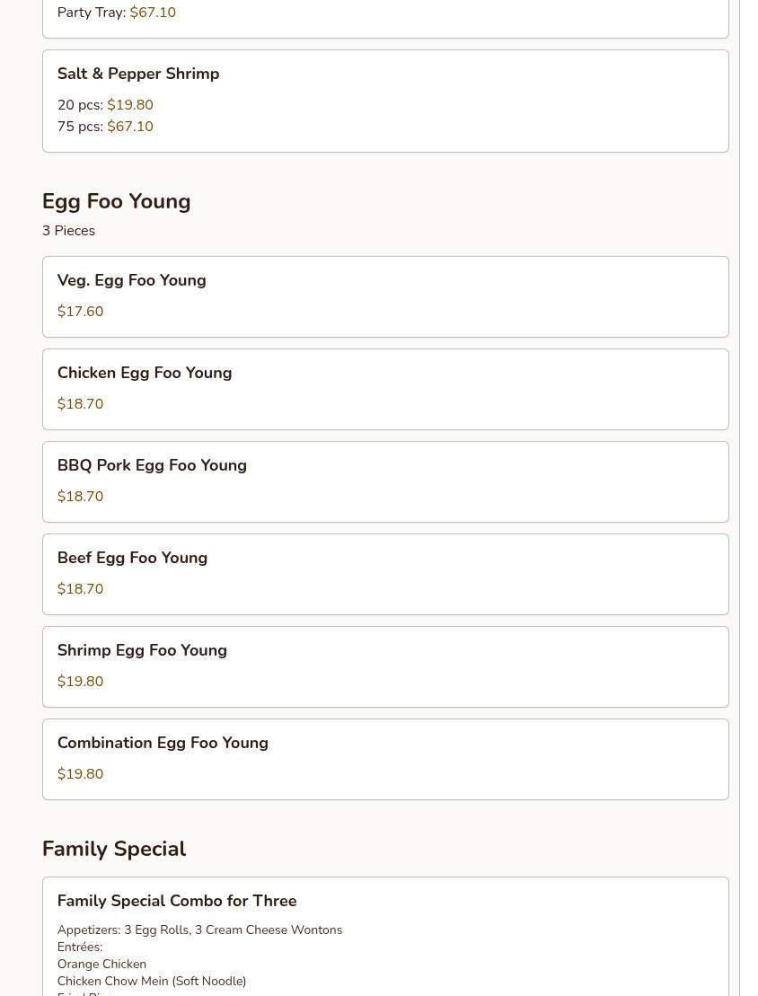Click the Egg Foo Young section heading
The image size is (758, 996).
click(x=116, y=201)
